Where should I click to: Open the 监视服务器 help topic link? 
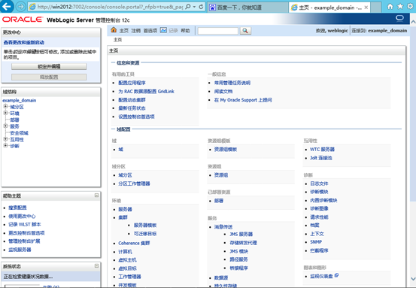pyautogui.click(x=20, y=250)
